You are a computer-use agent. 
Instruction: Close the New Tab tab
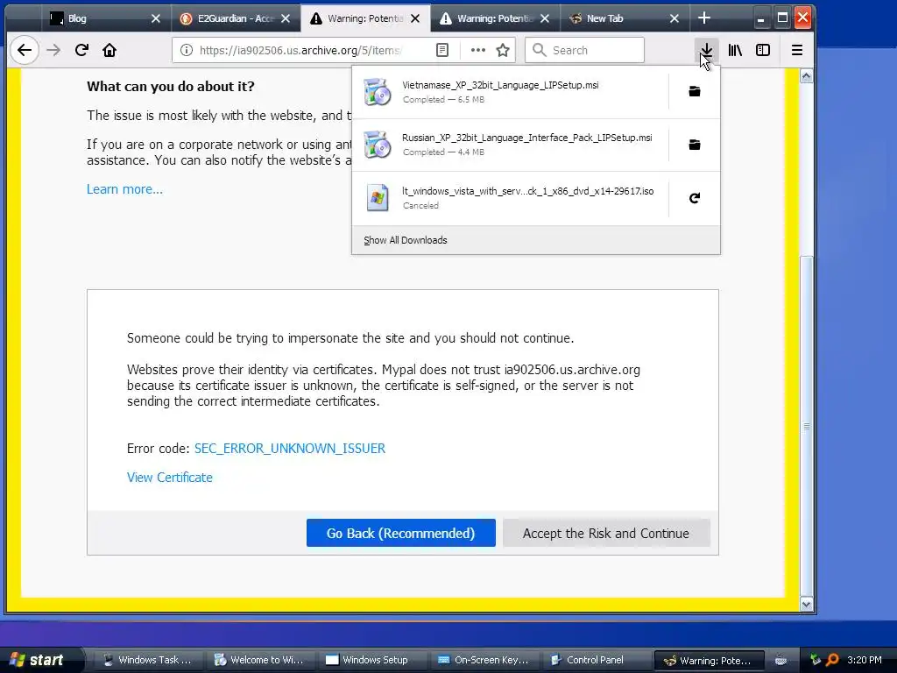click(x=675, y=19)
